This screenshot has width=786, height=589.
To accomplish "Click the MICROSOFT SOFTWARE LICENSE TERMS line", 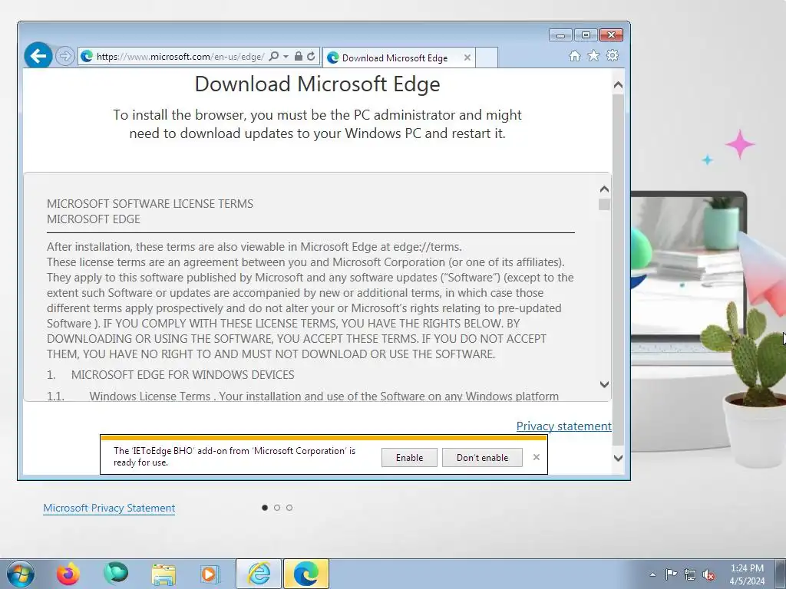I will pyautogui.click(x=150, y=204).
